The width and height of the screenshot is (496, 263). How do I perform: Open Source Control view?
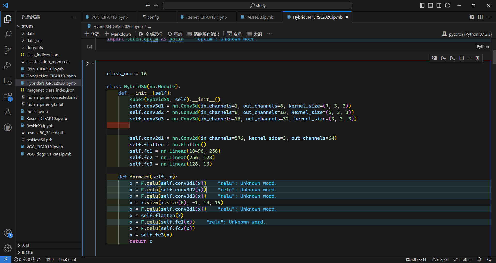tap(8, 50)
